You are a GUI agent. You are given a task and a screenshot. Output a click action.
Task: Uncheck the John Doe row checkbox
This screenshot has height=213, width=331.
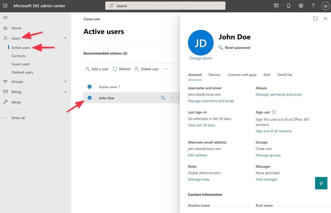click(x=90, y=98)
